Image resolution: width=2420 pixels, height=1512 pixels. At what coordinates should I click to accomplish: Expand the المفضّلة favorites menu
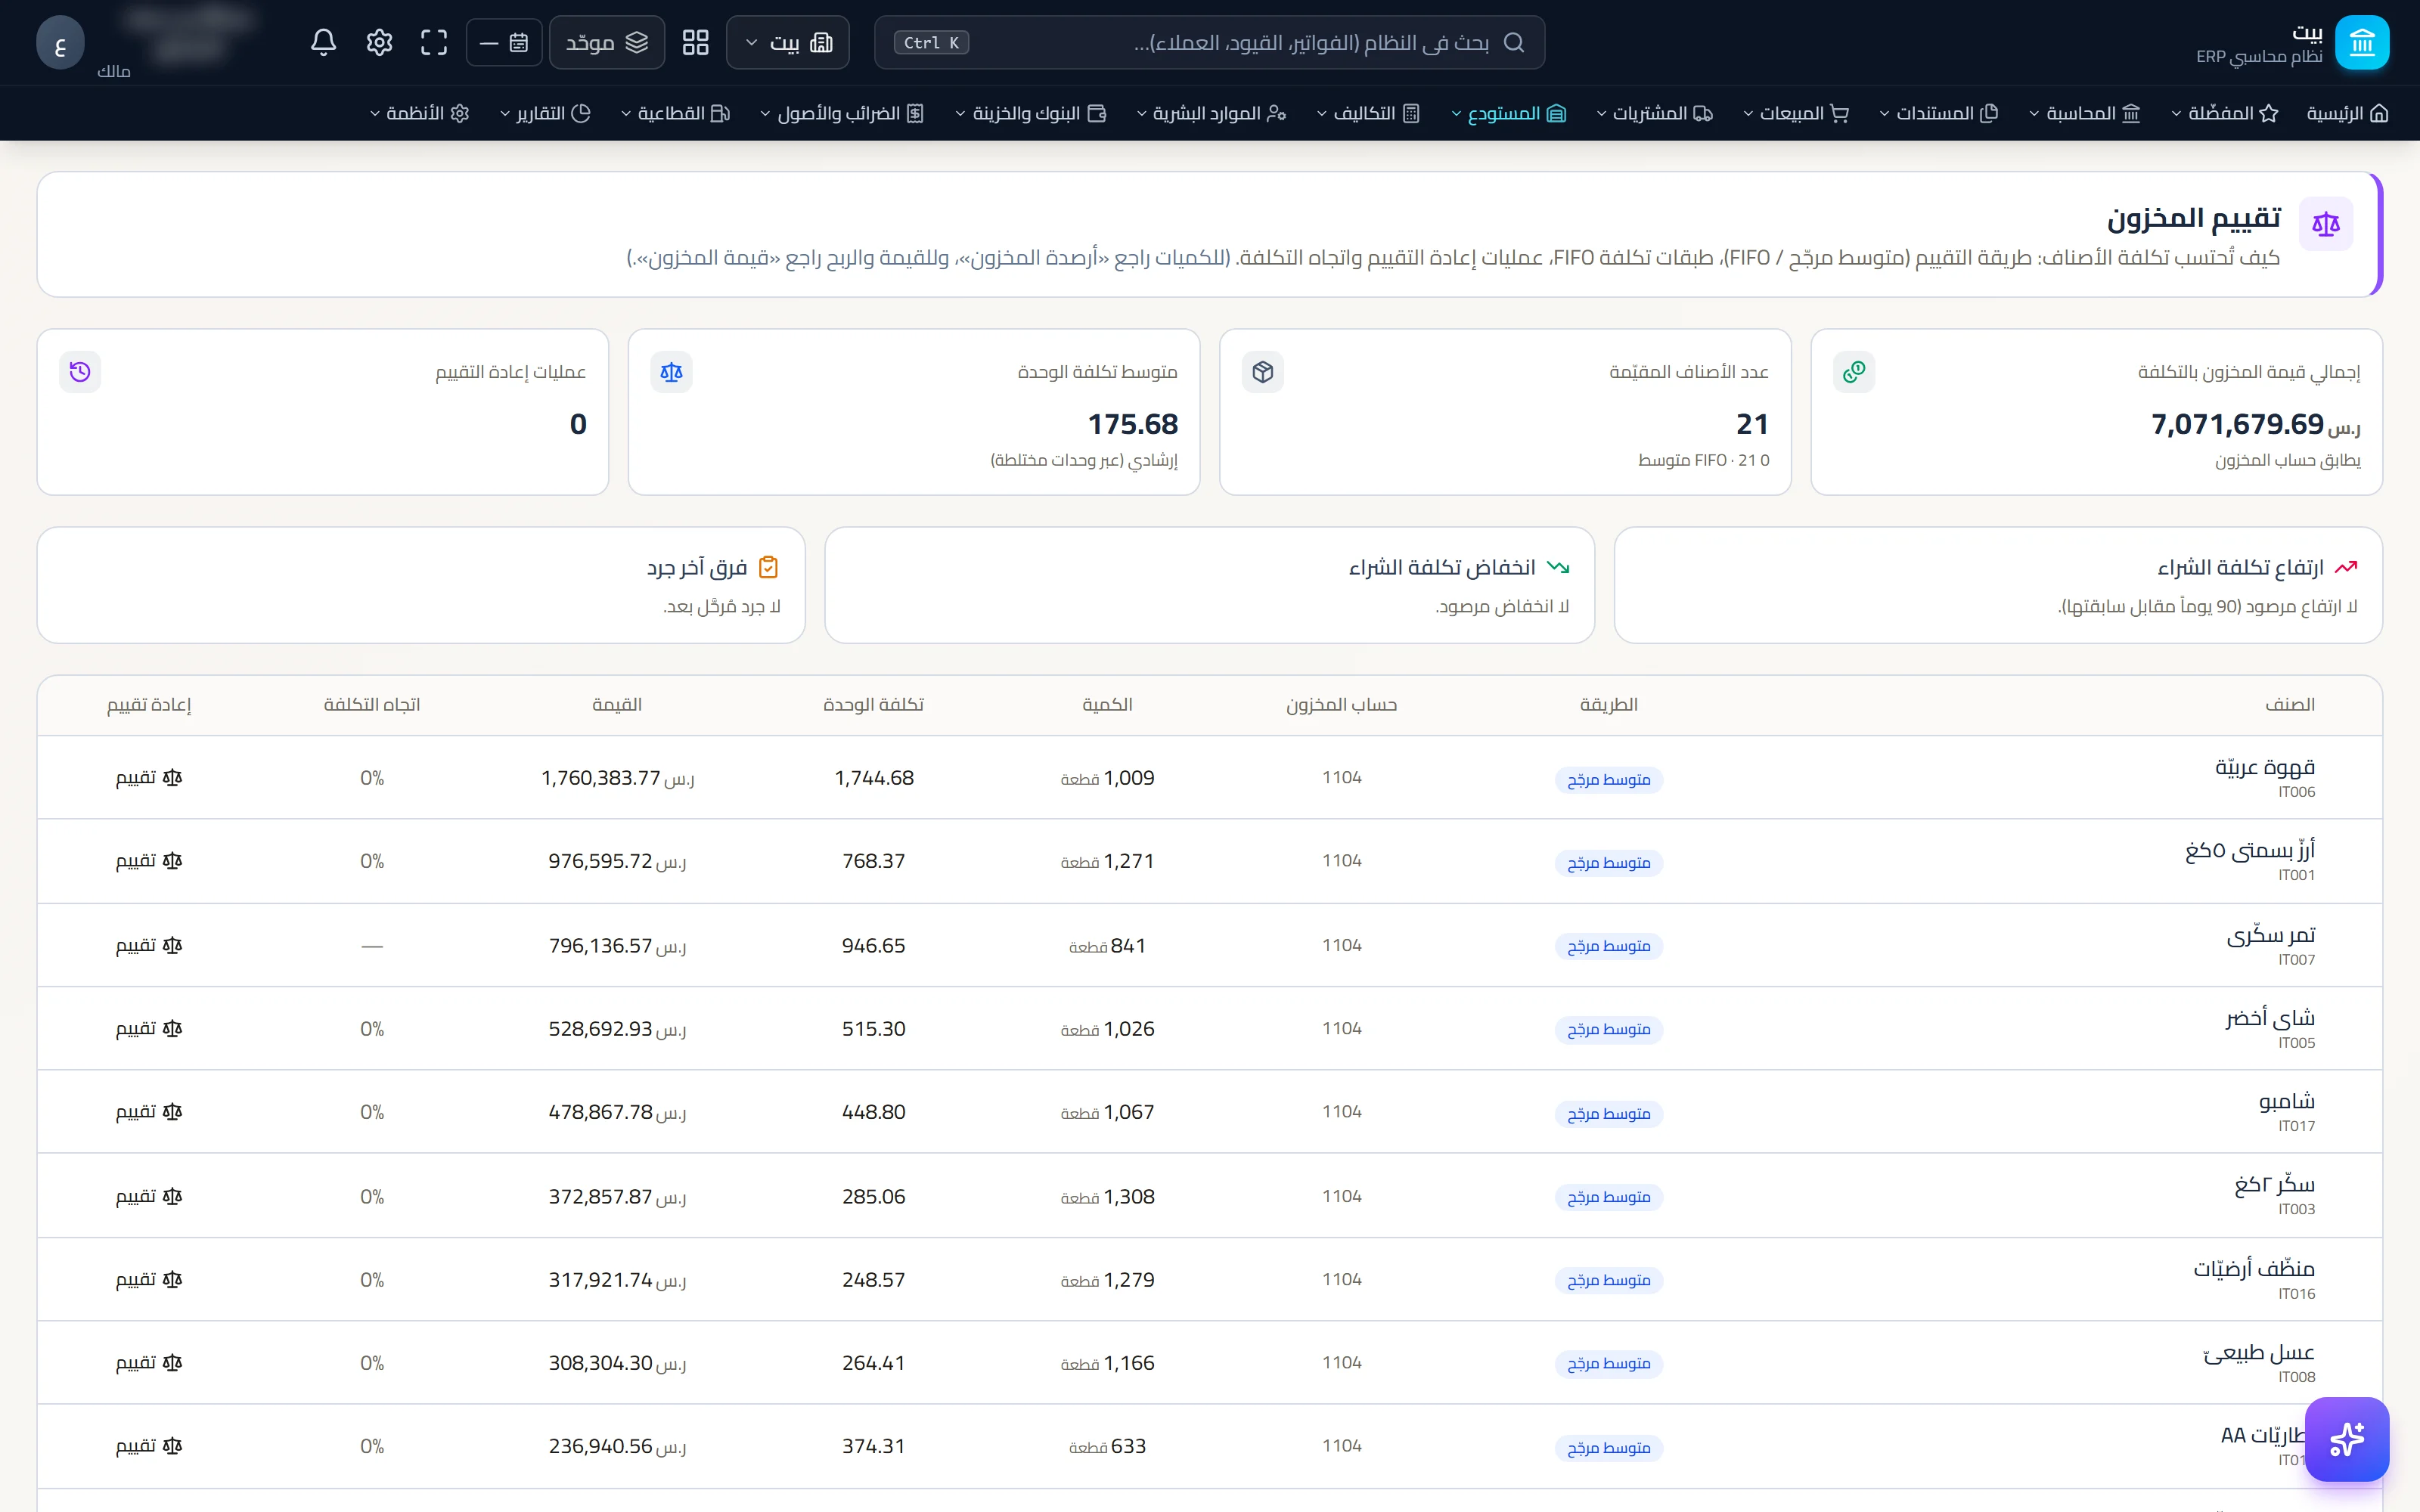2225,113
